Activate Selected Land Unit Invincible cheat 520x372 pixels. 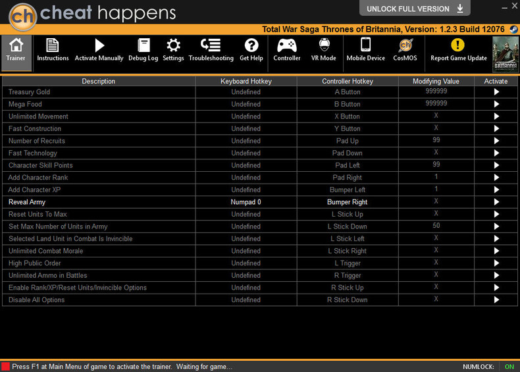pyautogui.click(x=496, y=238)
